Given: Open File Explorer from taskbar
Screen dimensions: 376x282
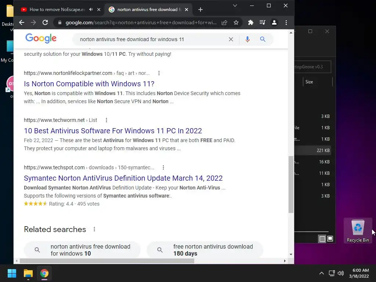Looking at the screenshot, I should point(28,273).
